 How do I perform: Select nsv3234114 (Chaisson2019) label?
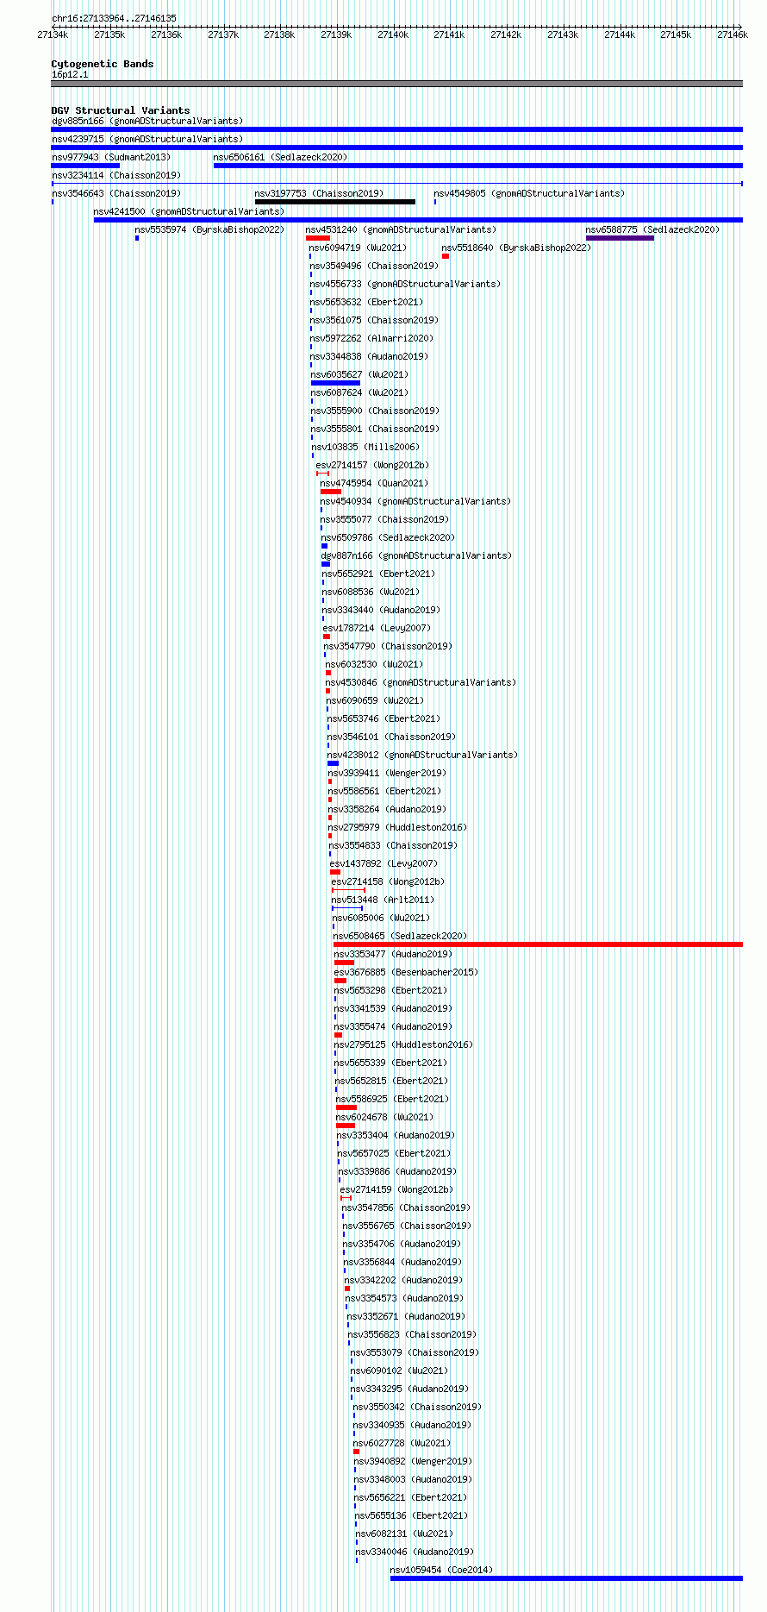(116, 175)
